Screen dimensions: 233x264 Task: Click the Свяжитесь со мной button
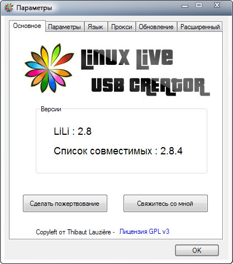point(165,204)
